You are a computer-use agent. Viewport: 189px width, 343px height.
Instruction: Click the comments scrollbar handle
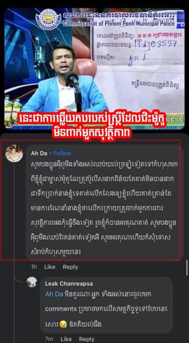pos(187,268)
